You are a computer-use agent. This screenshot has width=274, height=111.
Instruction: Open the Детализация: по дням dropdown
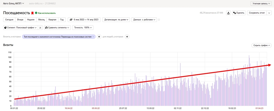[116, 20]
